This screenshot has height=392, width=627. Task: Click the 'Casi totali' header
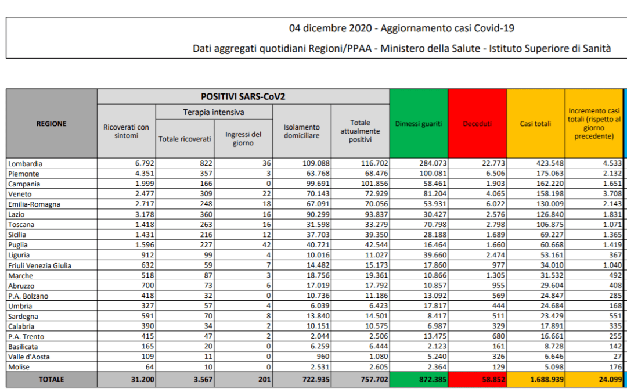tap(536, 124)
